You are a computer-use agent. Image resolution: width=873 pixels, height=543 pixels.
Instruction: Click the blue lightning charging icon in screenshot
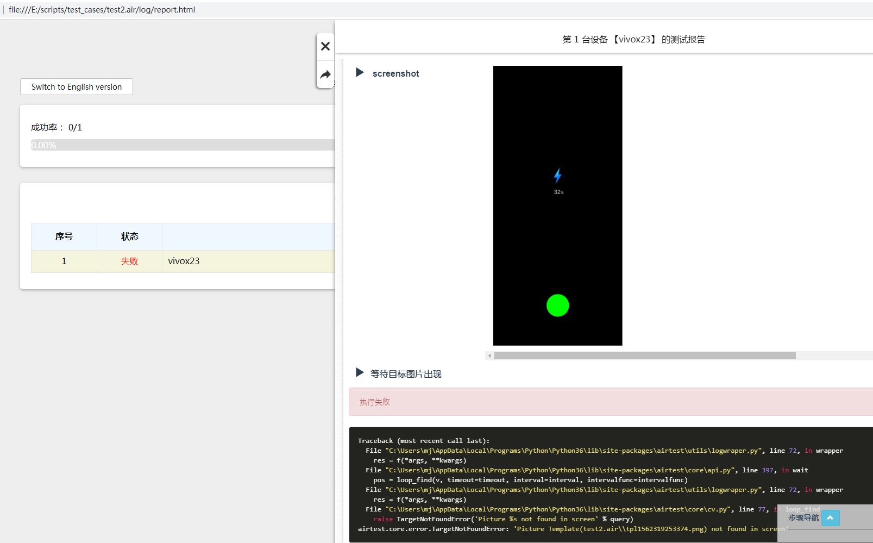(557, 176)
